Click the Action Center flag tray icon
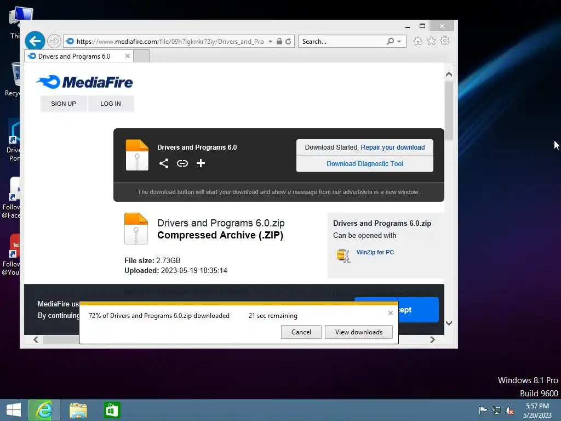Screen dimensions: 561x421 click(x=483, y=410)
